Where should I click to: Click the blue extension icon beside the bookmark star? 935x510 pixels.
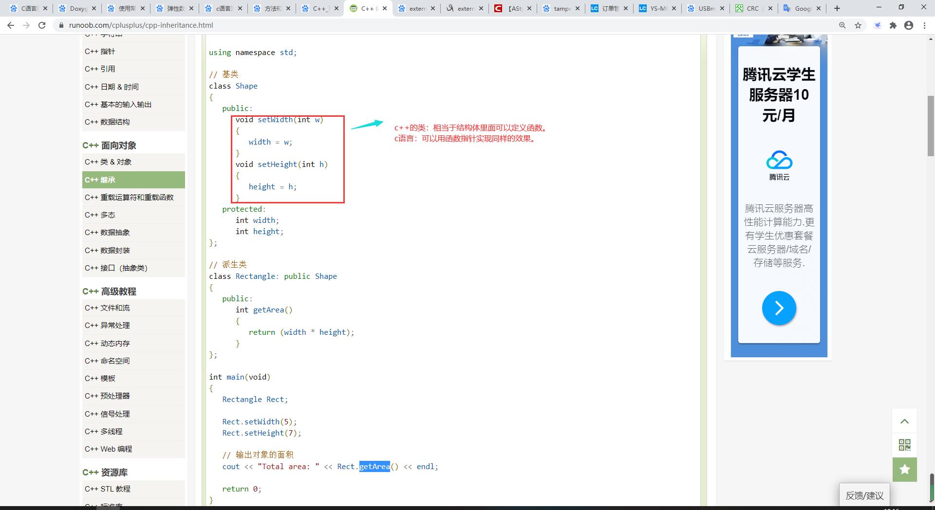click(878, 25)
